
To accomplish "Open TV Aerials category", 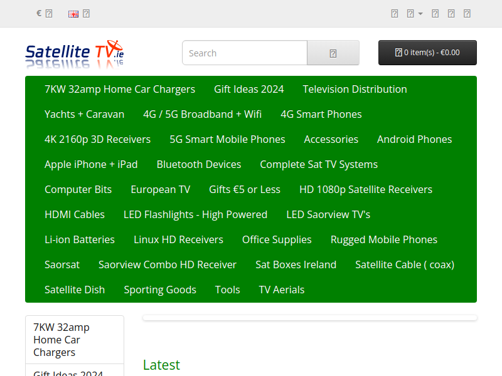I will click(x=281, y=290).
